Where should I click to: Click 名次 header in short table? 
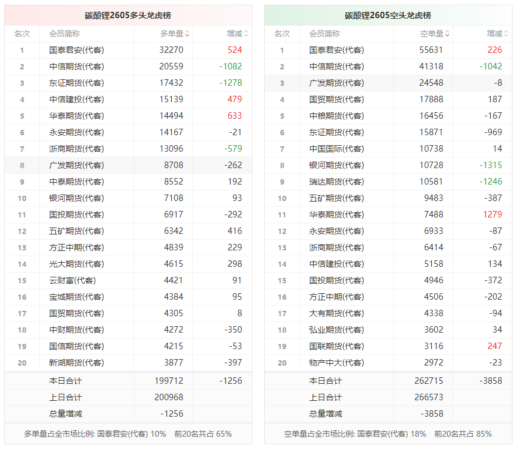282,33
